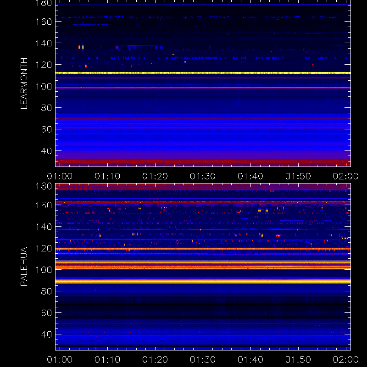This screenshot has height=367, width=367.
Task: Choose the 01:00 time label under PALEHUA plot
Action: pyautogui.click(x=60, y=360)
